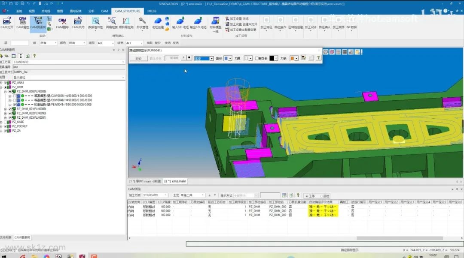Click the up-down sort arrow icon in CAM tree toolbar
The height and width of the screenshot is (258, 464).
[21, 56]
